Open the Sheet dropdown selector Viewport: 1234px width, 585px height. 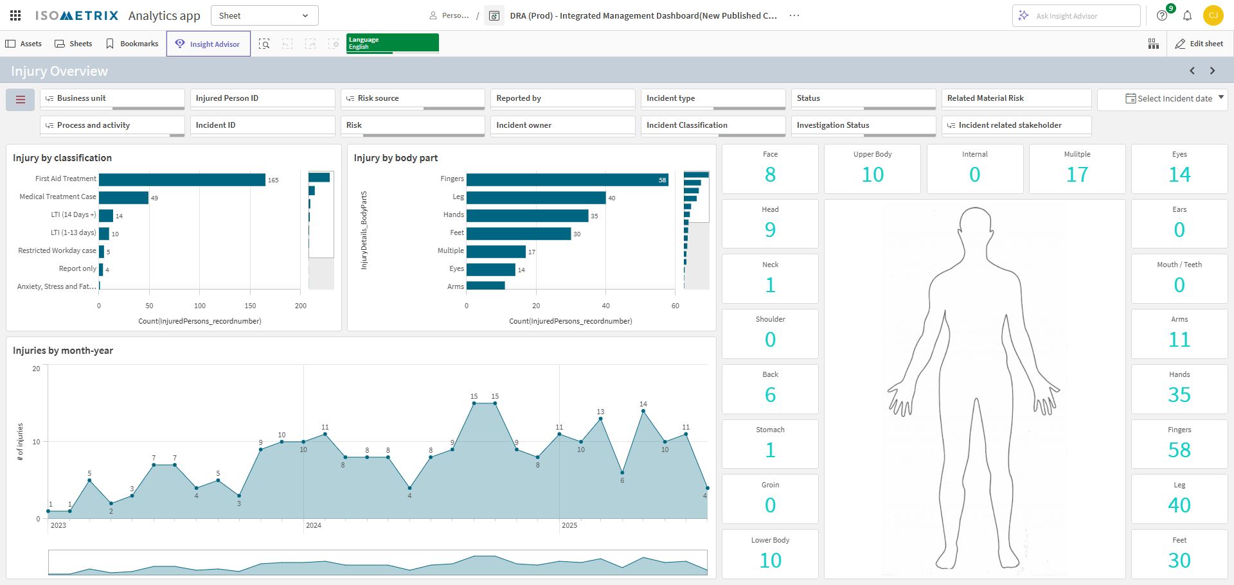point(264,15)
